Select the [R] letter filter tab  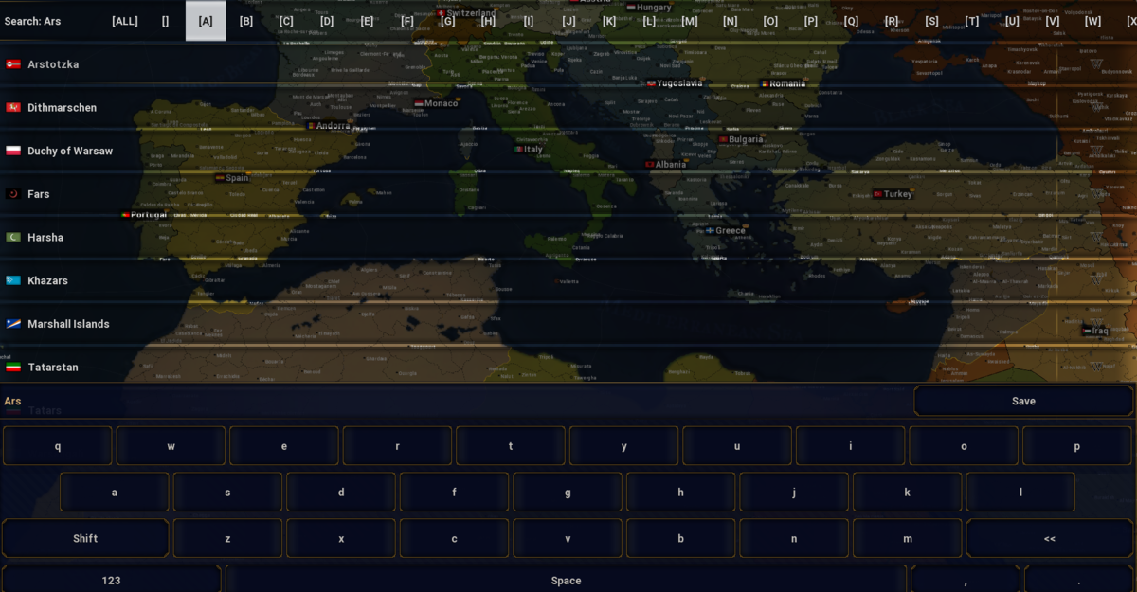pos(892,21)
